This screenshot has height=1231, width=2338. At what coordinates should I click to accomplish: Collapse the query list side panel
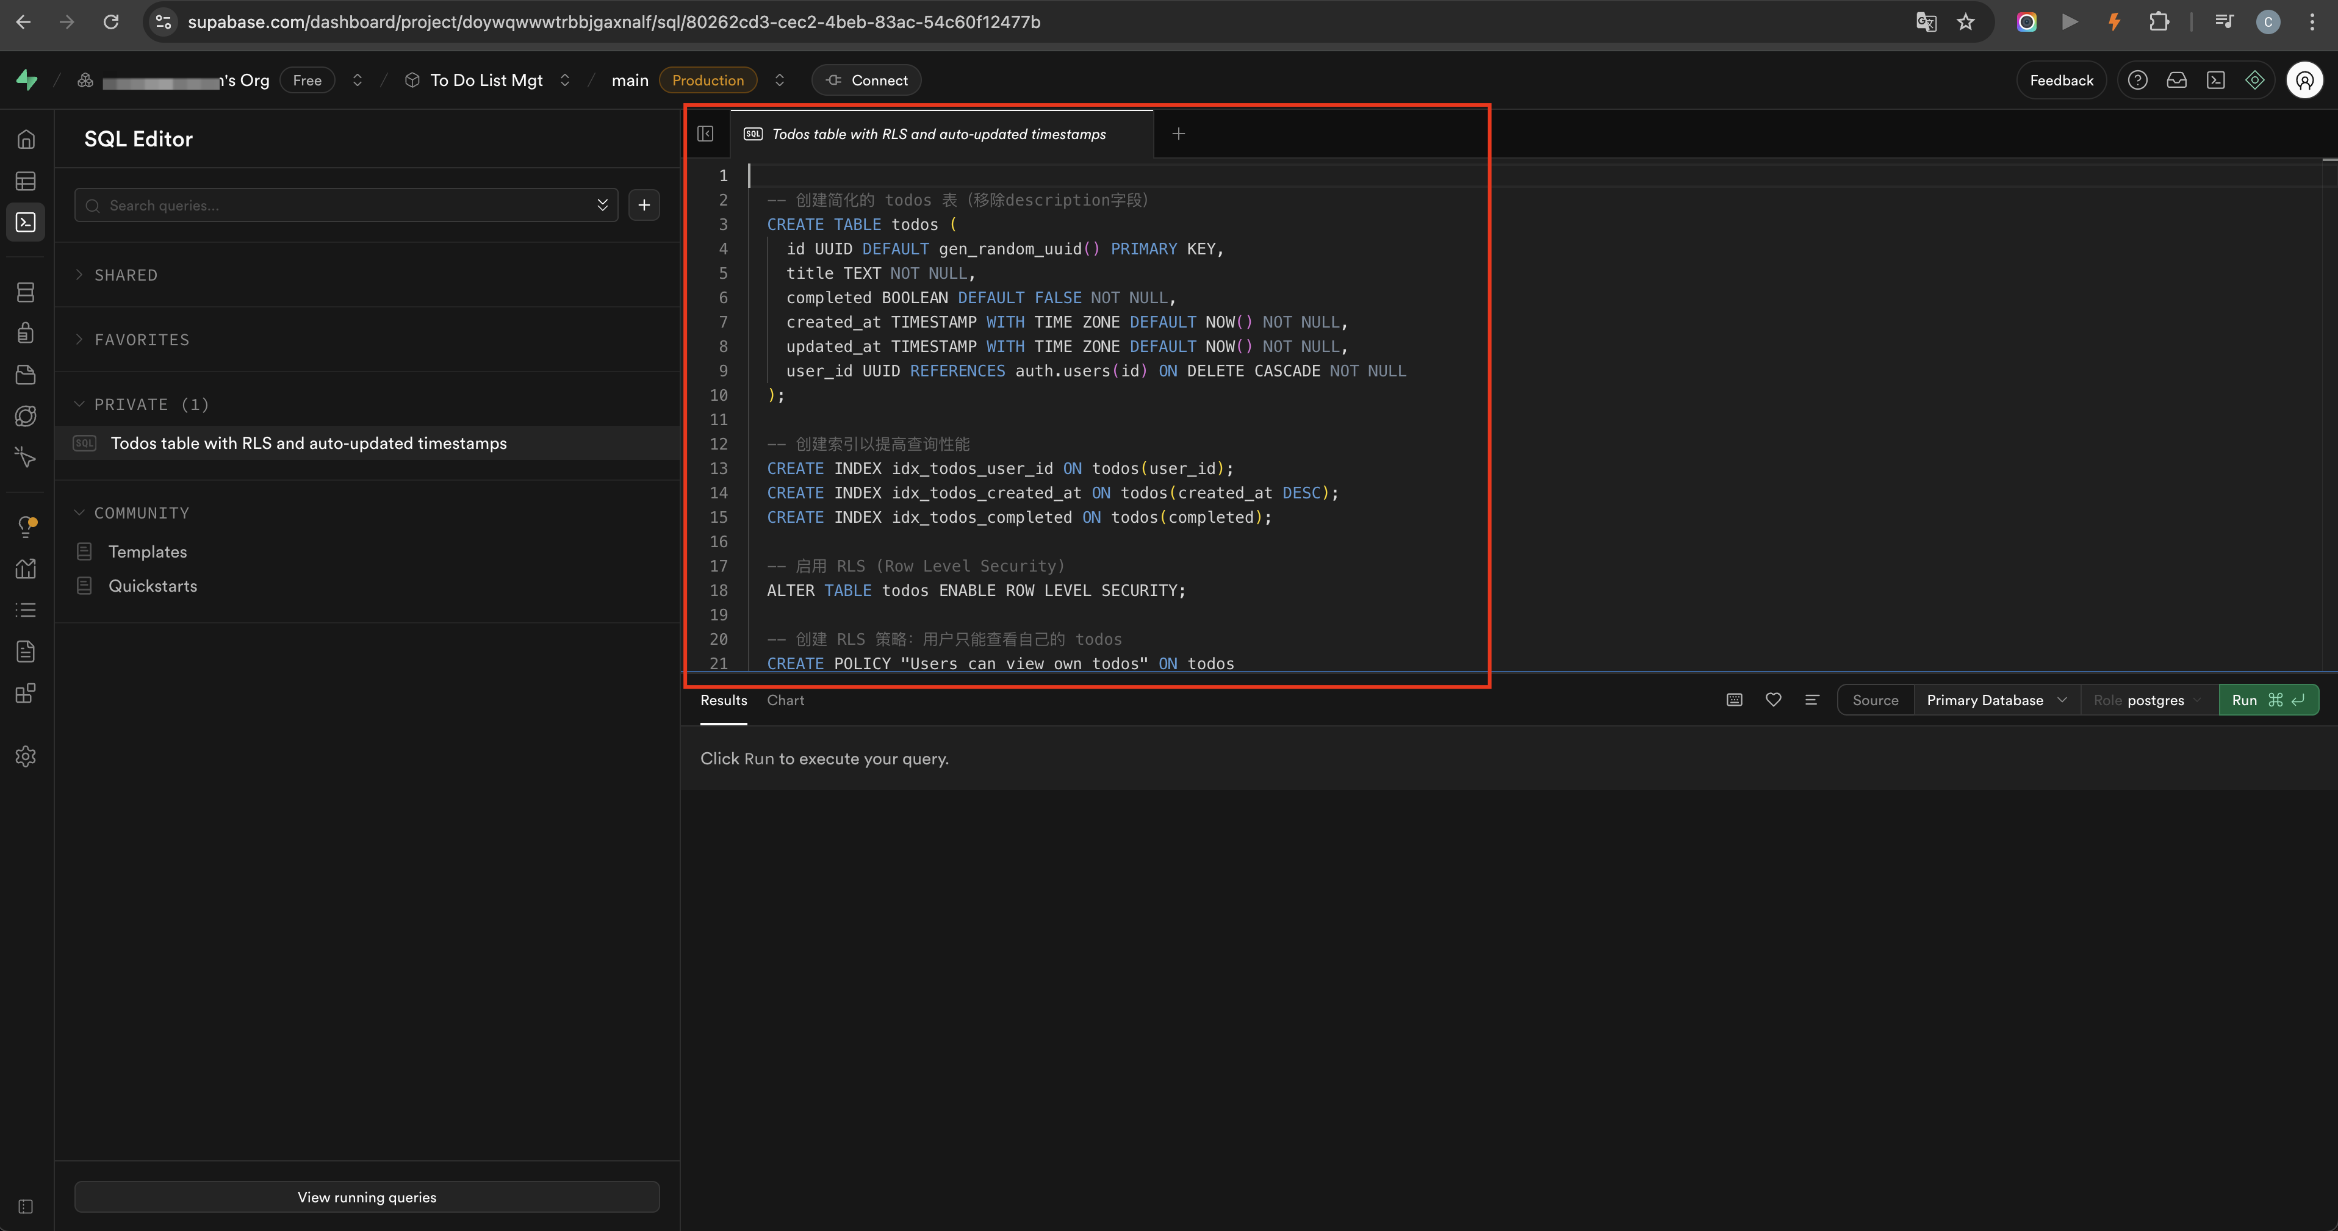pyautogui.click(x=705, y=134)
